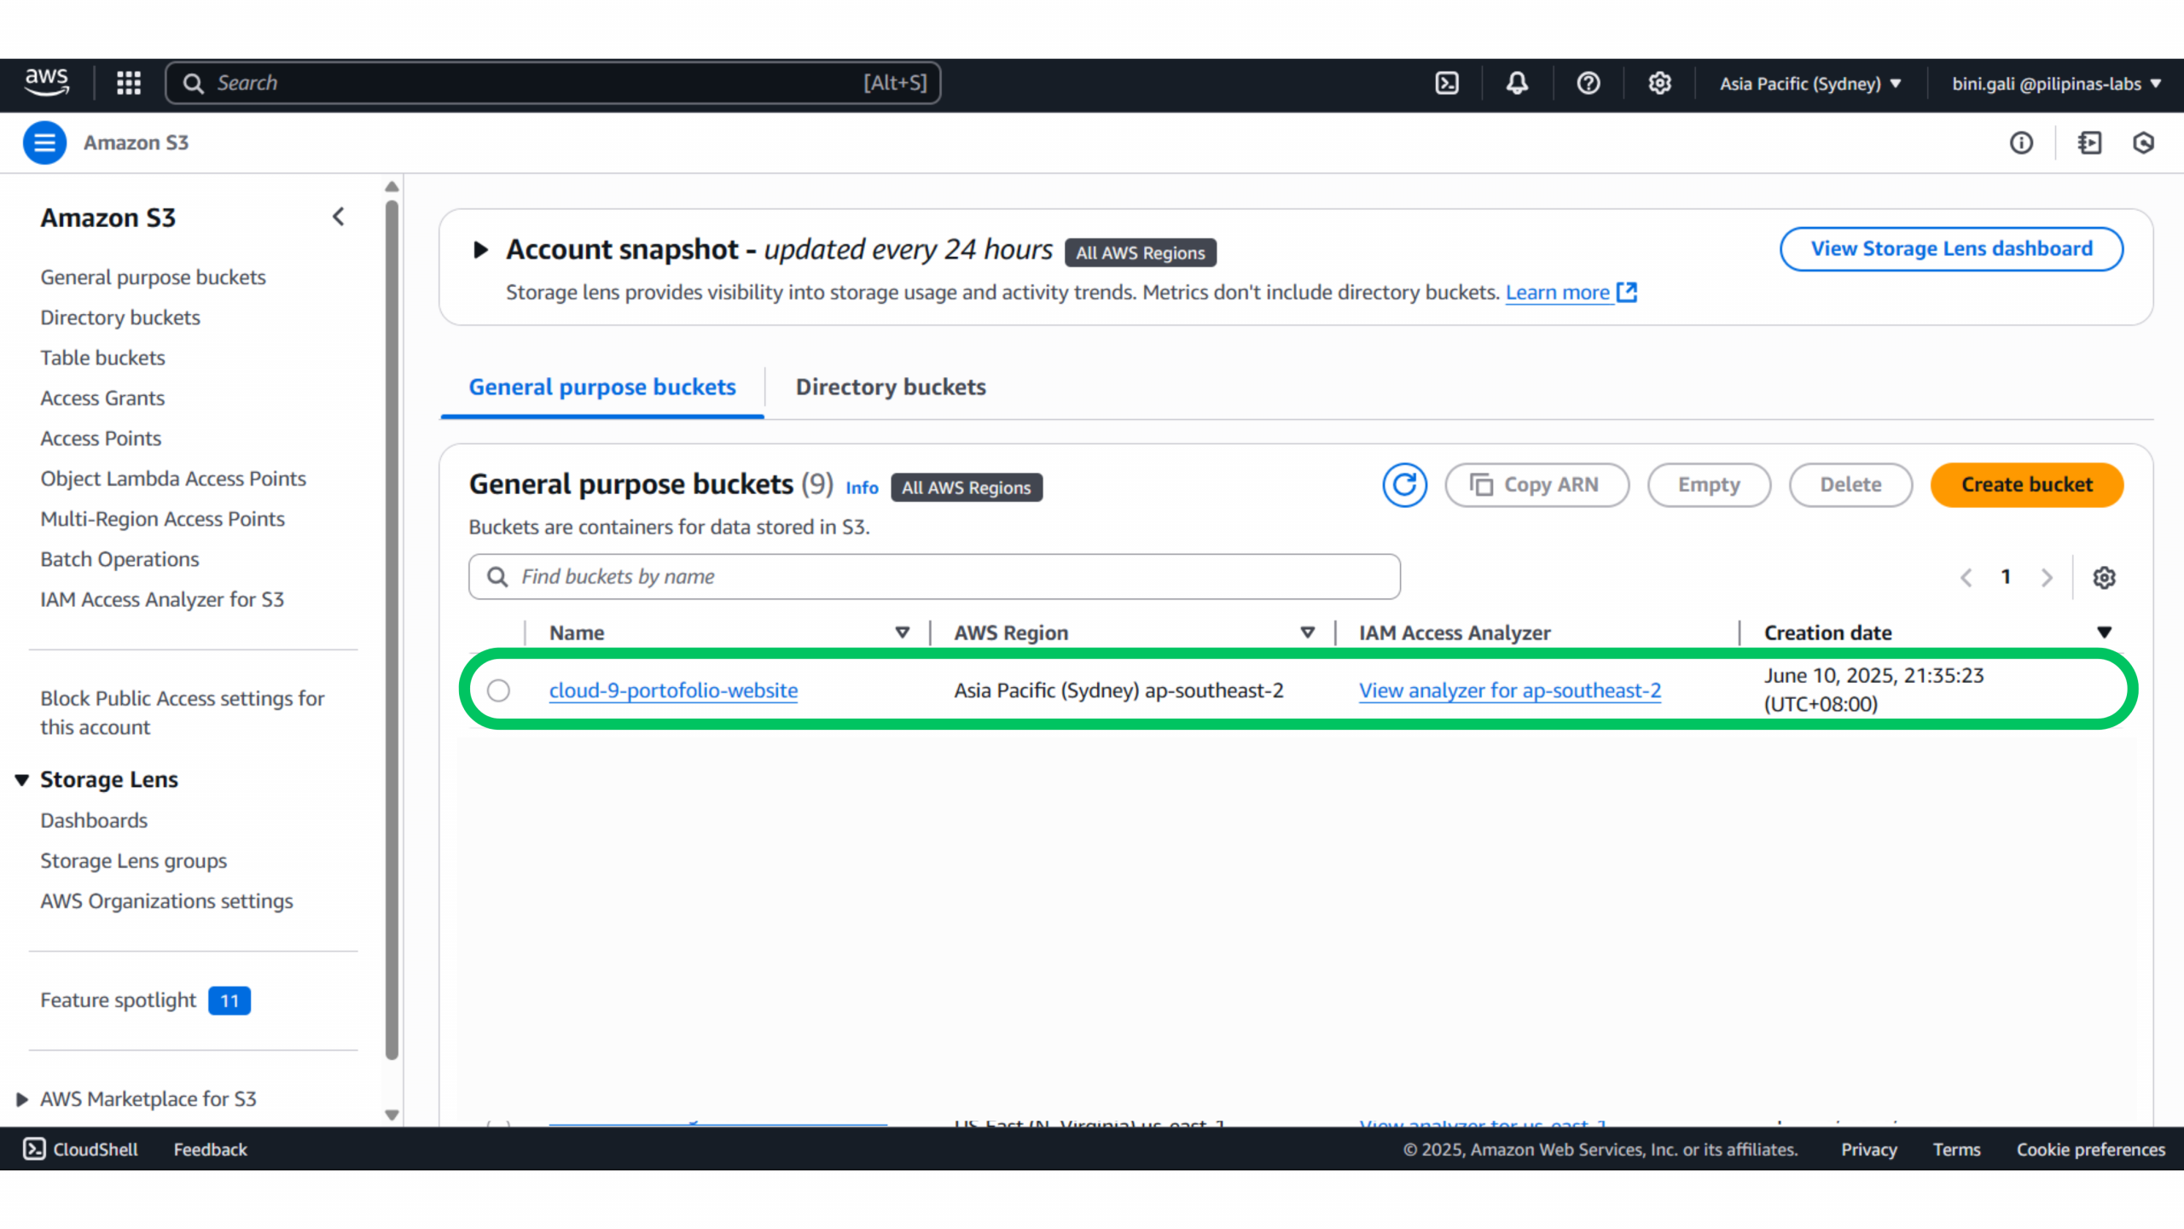Collapse the Amazon S3 sidebar
Image resolution: width=2184 pixels, height=1229 pixels.
(x=339, y=217)
